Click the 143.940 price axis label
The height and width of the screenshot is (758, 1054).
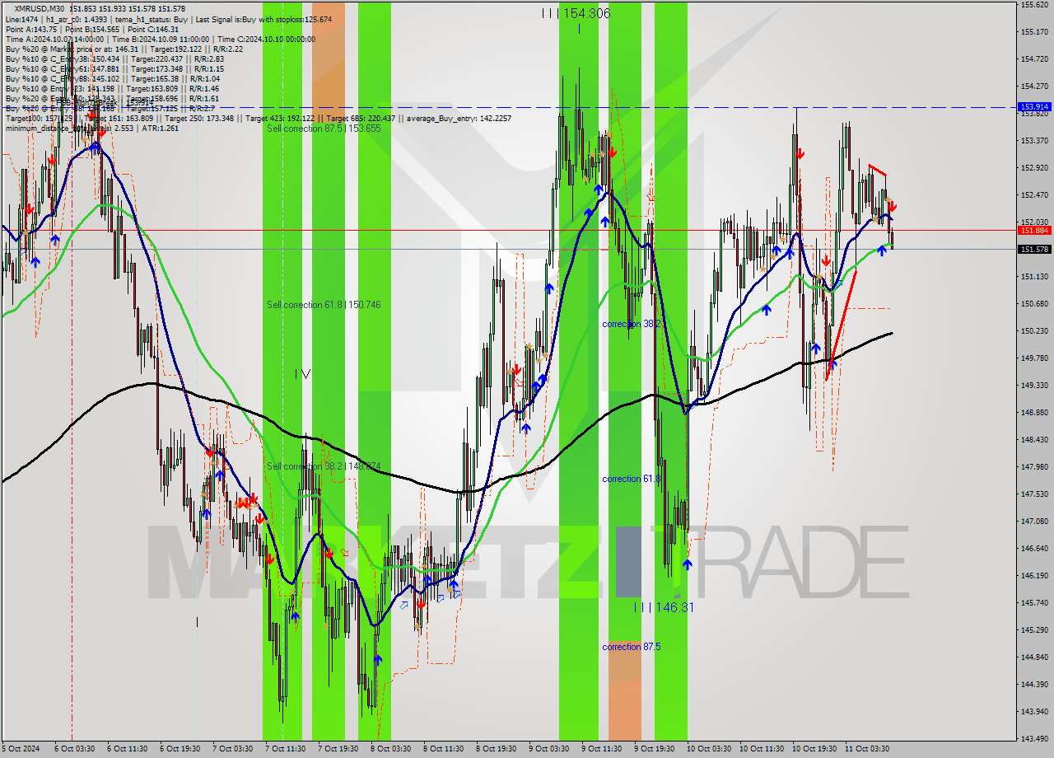pos(1033,712)
